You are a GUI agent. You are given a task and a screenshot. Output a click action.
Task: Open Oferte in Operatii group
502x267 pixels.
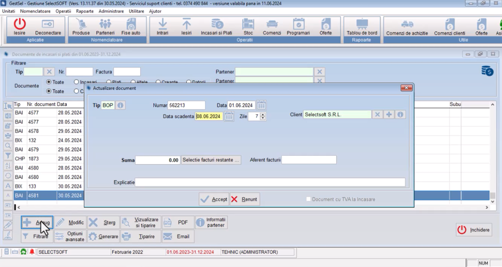326,27
